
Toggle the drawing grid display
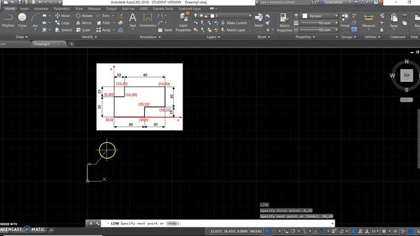click(x=267, y=231)
